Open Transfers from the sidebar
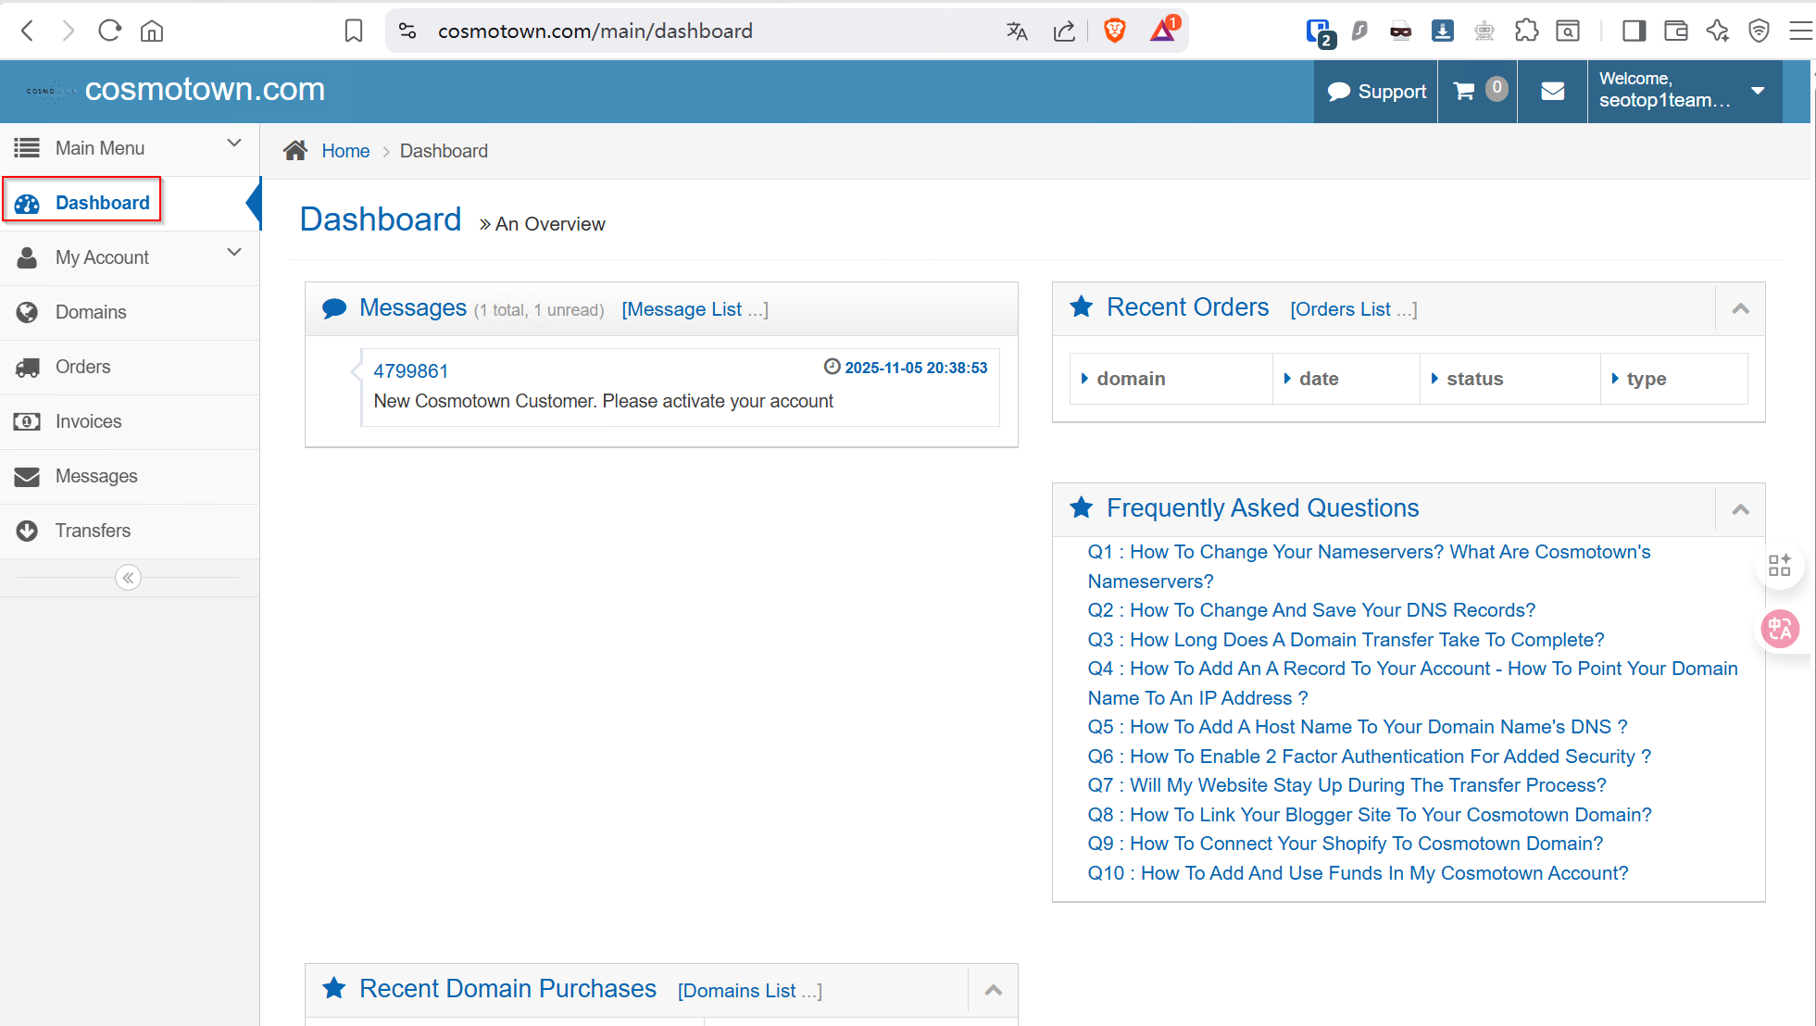The image size is (1816, 1026). pyautogui.click(x=130, y=531)
